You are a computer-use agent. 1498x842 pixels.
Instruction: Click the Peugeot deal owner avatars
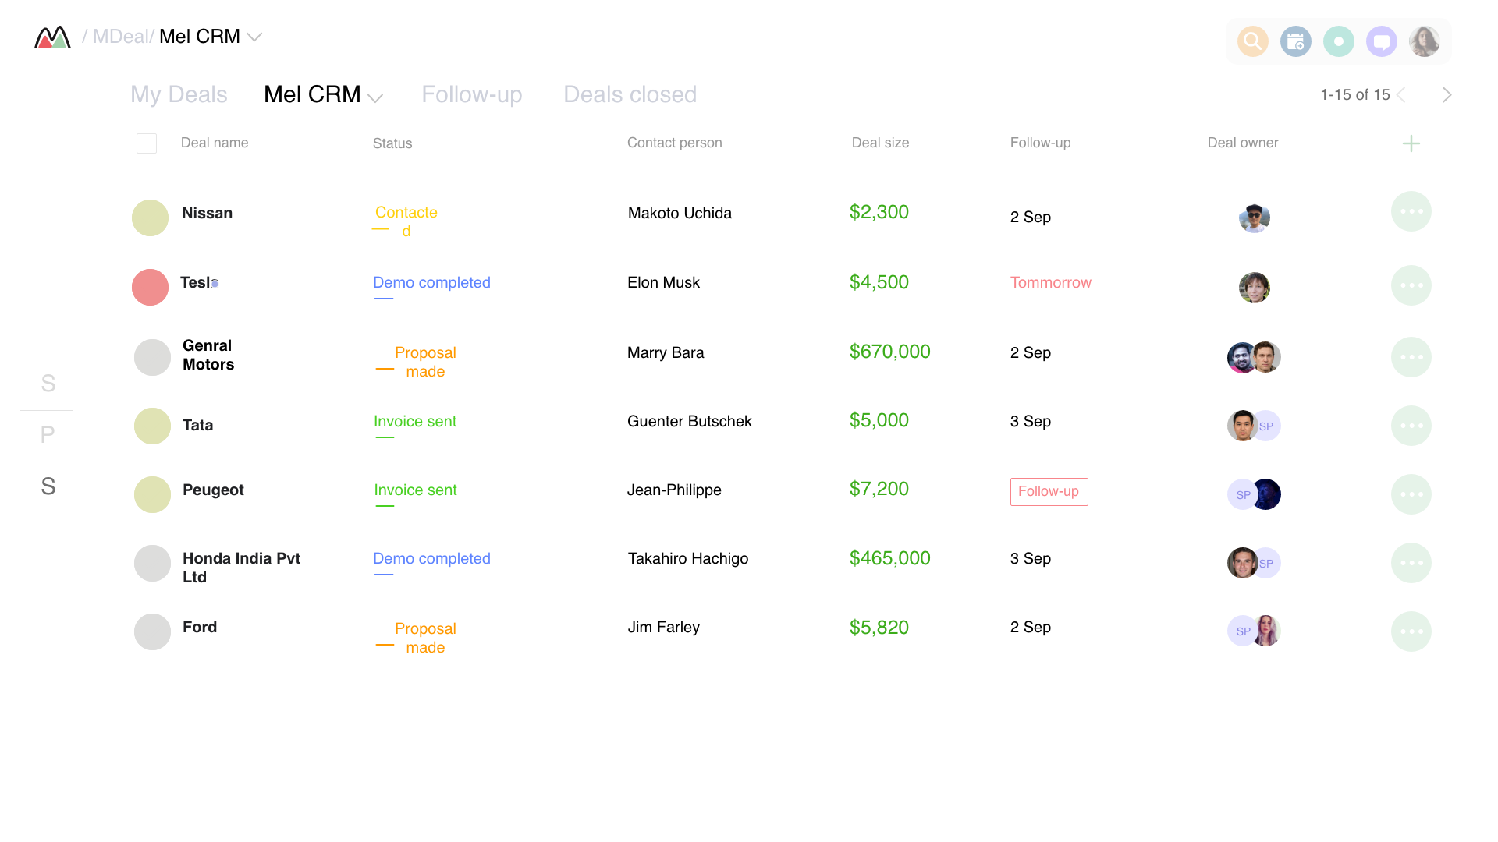(x=1254, y=494)
